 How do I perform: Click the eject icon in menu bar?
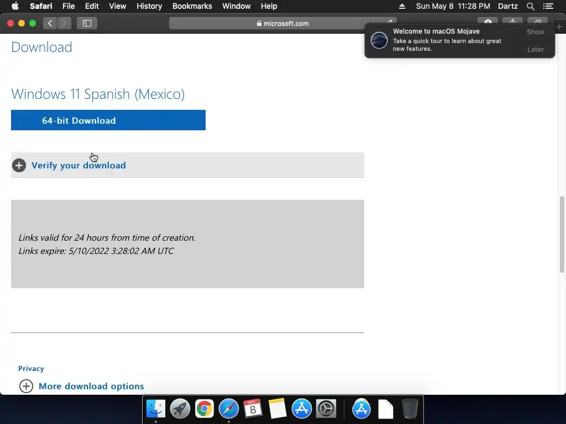[x=402, y=6]
